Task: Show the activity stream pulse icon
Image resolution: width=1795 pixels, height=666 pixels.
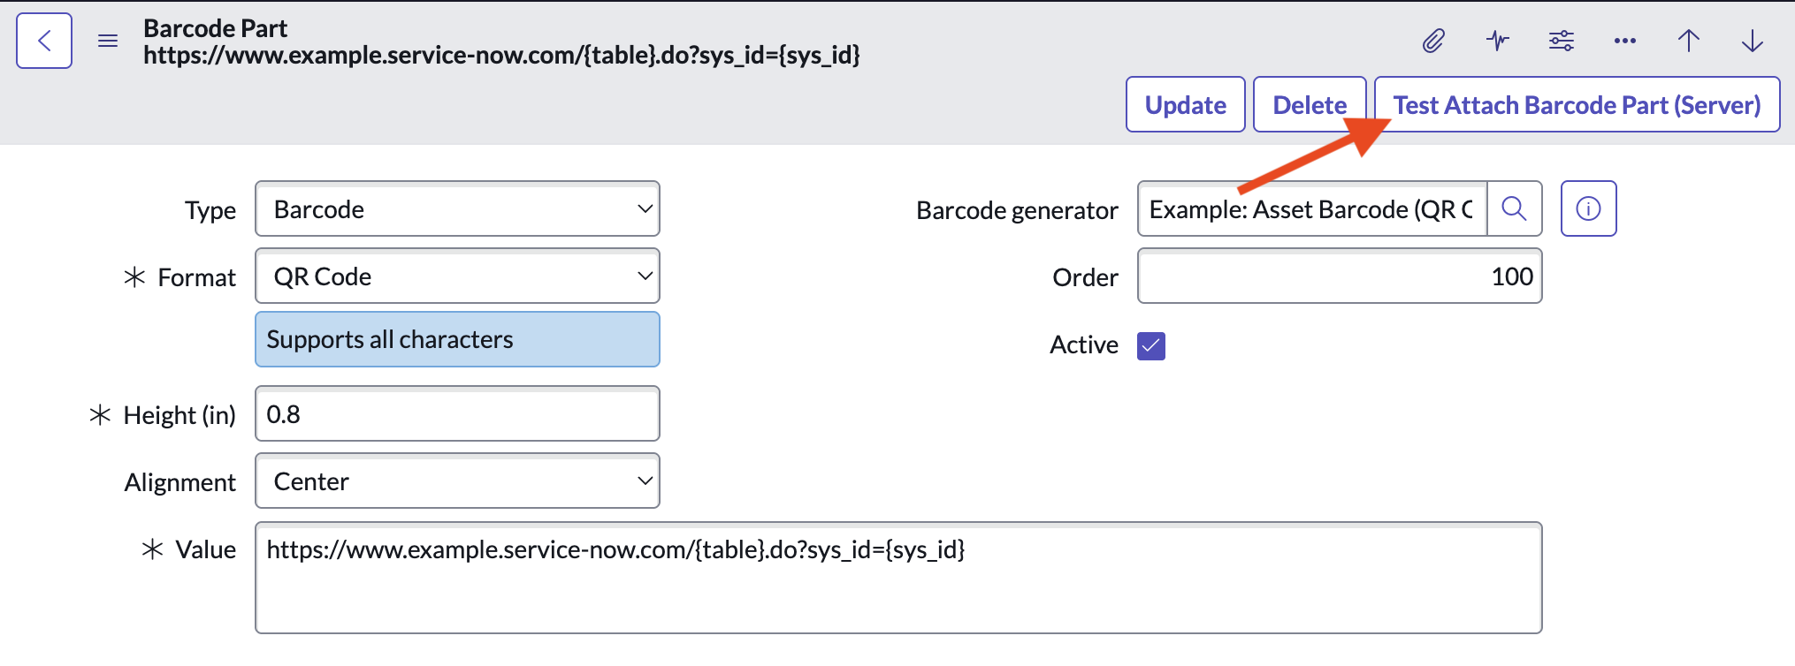Action: coord(1498,41)
